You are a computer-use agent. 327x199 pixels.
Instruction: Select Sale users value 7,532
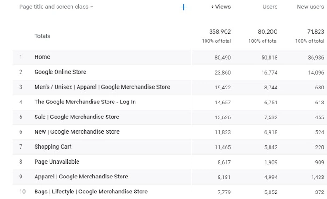click(x=270, y=117)
